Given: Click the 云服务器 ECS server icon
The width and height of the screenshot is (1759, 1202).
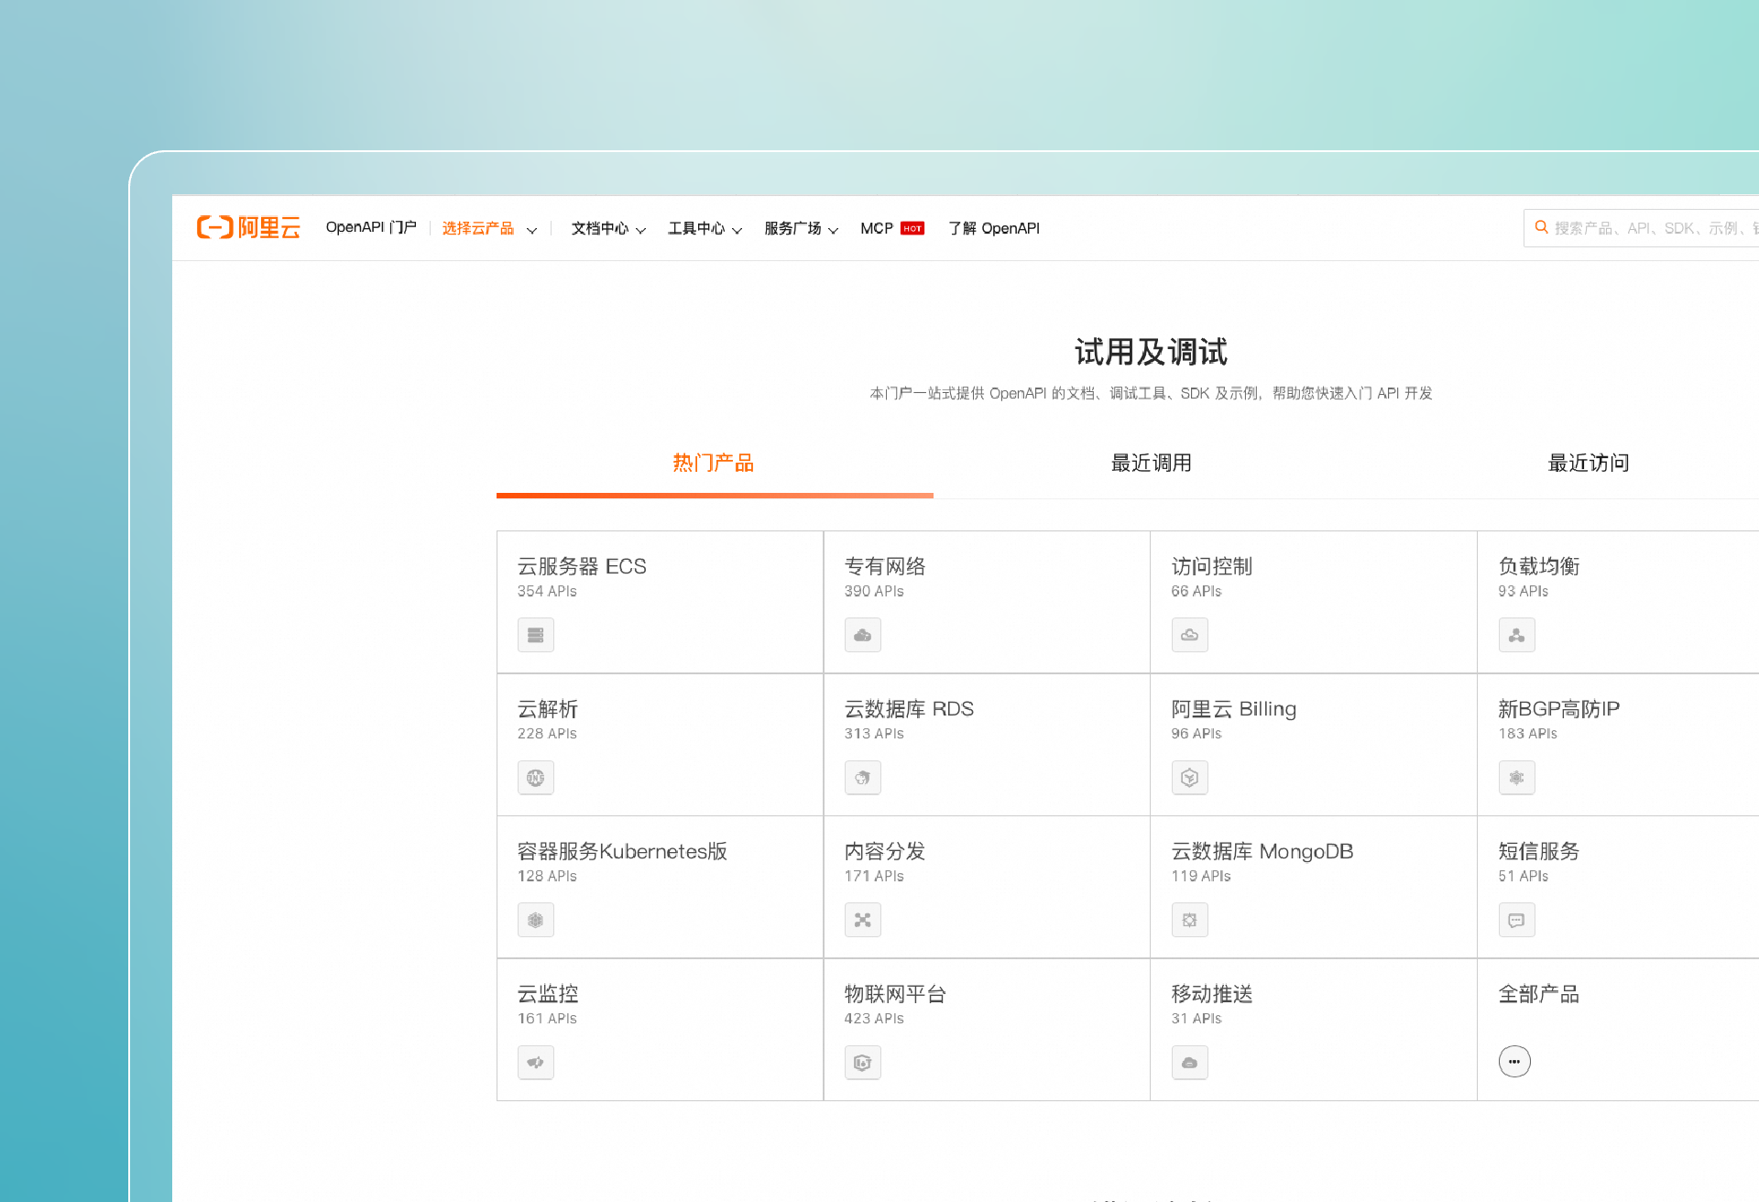Looking at the screenshot, I should 535,634.
